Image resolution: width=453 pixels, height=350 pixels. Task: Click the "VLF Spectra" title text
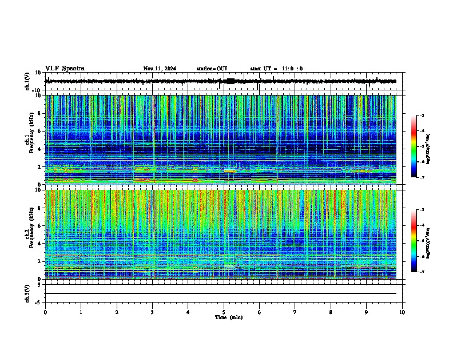coord(65,69)
